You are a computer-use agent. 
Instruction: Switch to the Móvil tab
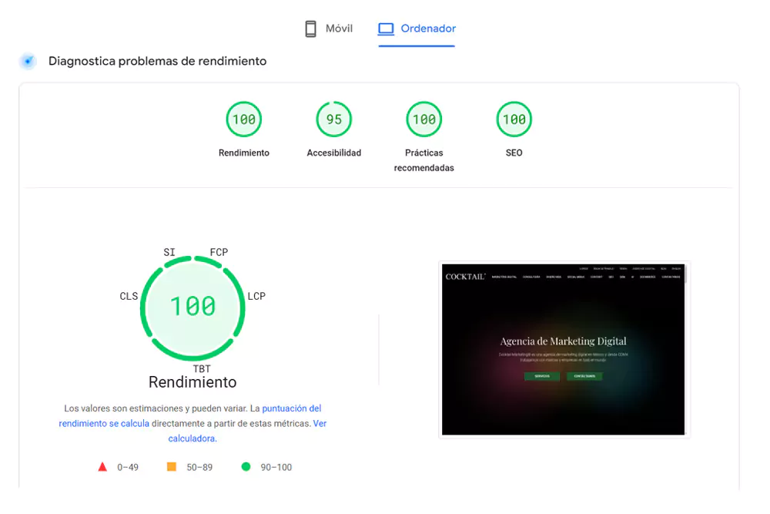tap(327, 28)
